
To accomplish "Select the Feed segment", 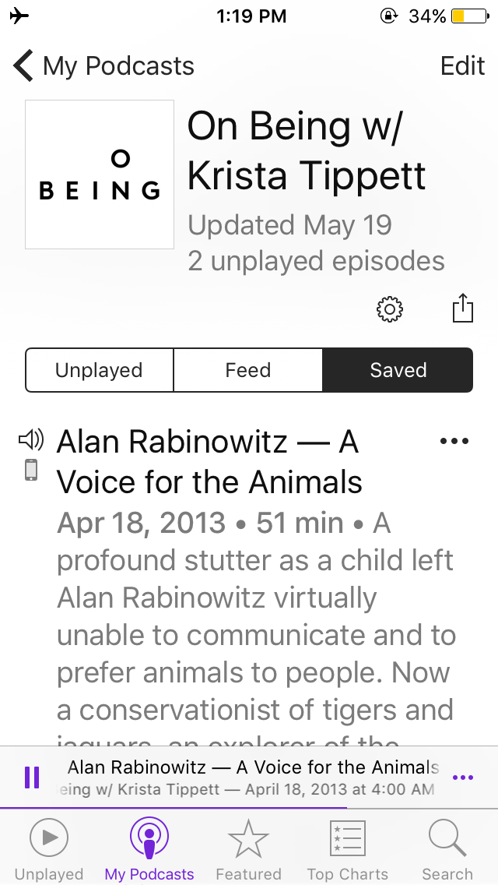I will 247,370.
